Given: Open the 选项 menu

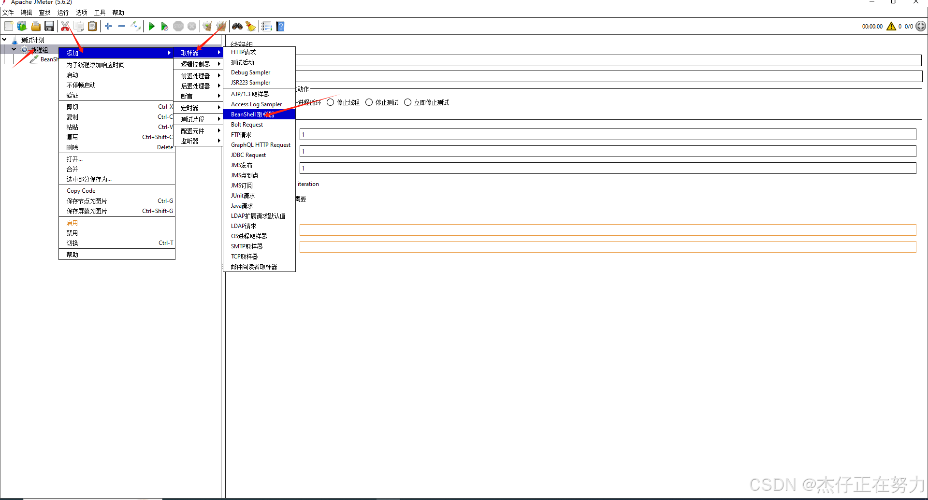Looking at the screenshot, I should click(x=82, y=13).
